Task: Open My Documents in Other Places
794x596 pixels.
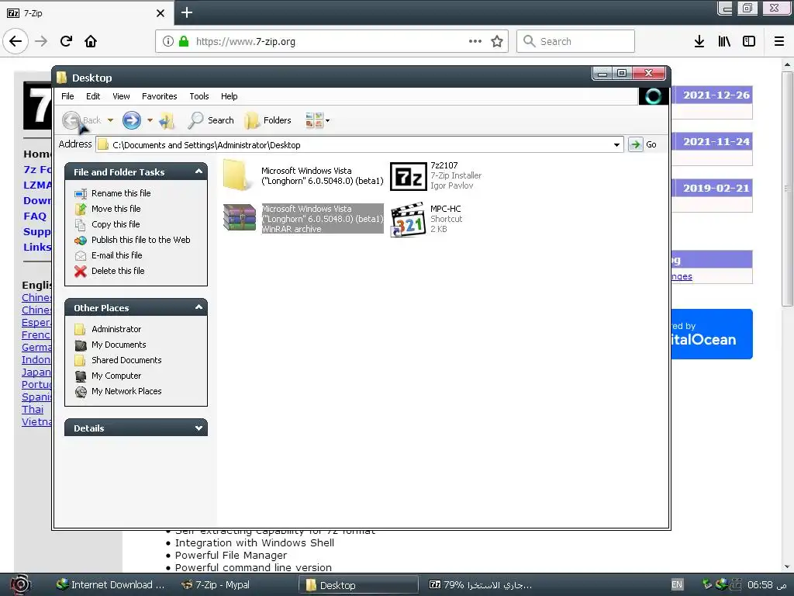Action: [119, 345]
